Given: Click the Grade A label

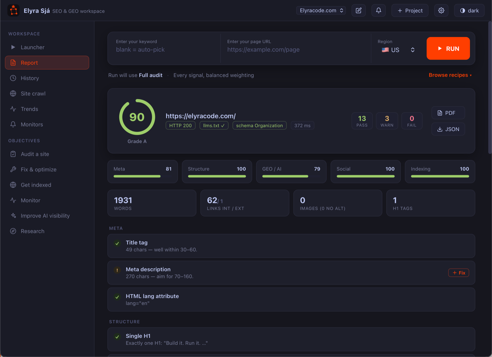Looking at the screenshot, I should [137, 141].
